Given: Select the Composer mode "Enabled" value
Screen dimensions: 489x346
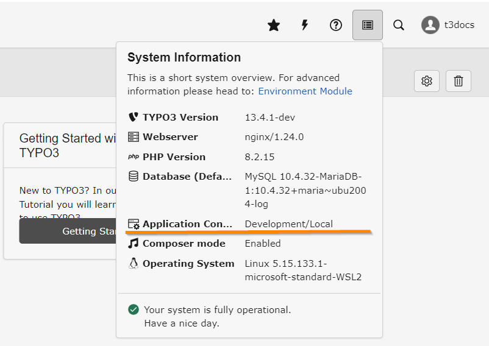Looking at the screenshot, I should click(263, 244).
